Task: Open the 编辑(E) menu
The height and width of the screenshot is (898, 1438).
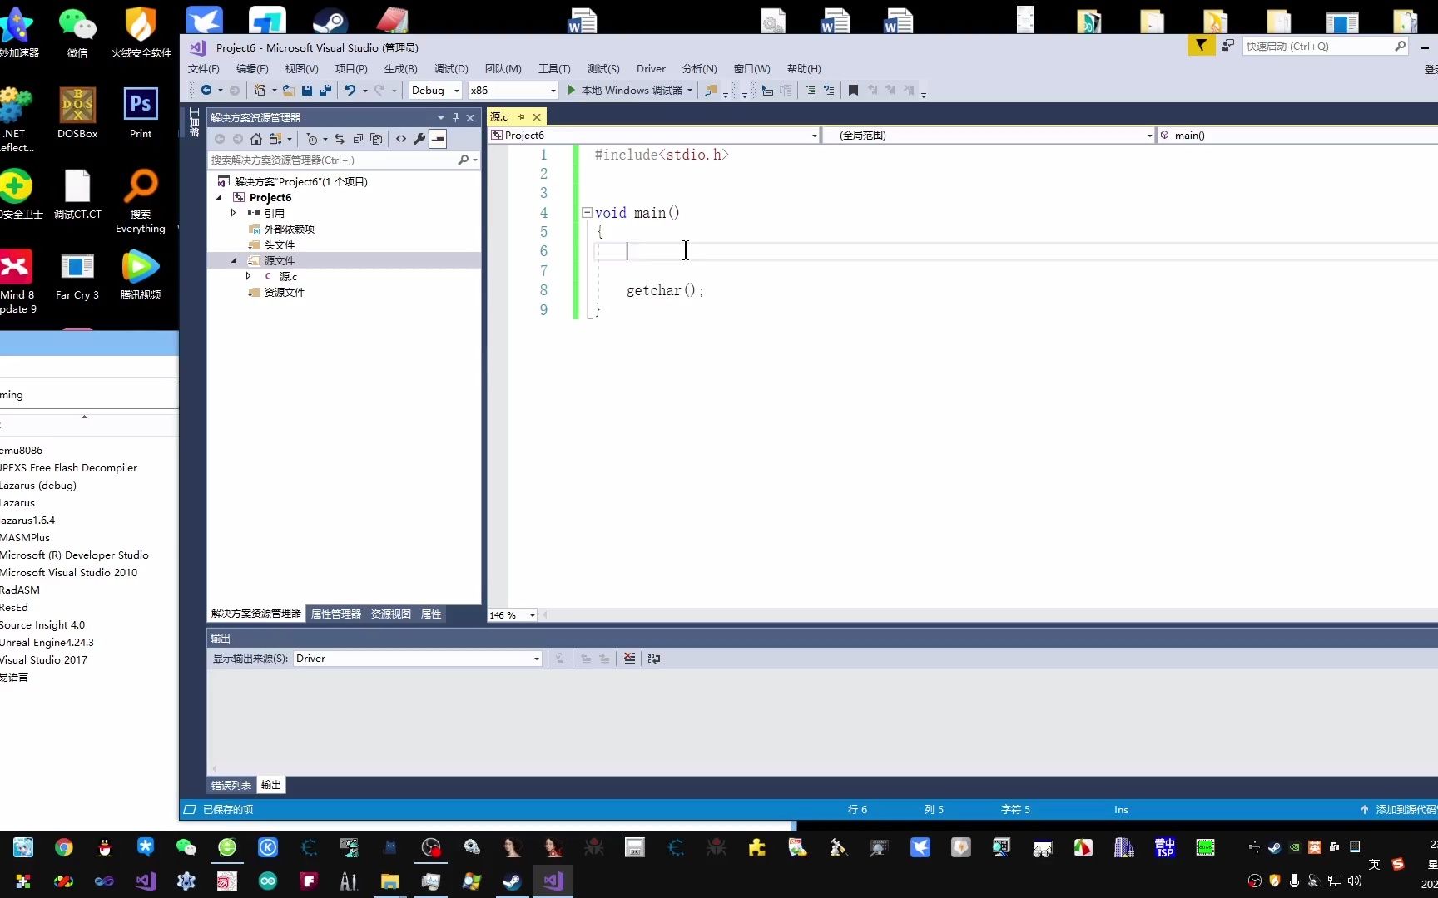Action: [x=252, y=69]
